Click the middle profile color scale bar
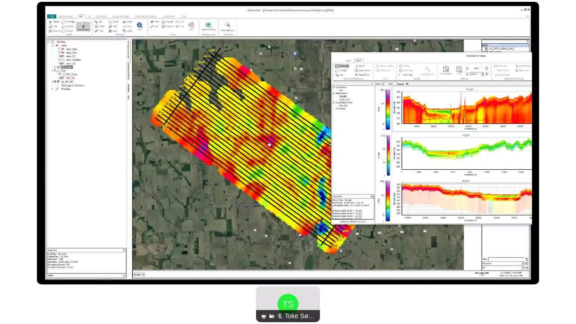This screenshot has width=576, height=324. pyautogui.click(x=388, y=155)
